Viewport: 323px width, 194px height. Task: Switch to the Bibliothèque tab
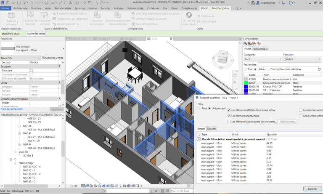(x=260, y=49)
